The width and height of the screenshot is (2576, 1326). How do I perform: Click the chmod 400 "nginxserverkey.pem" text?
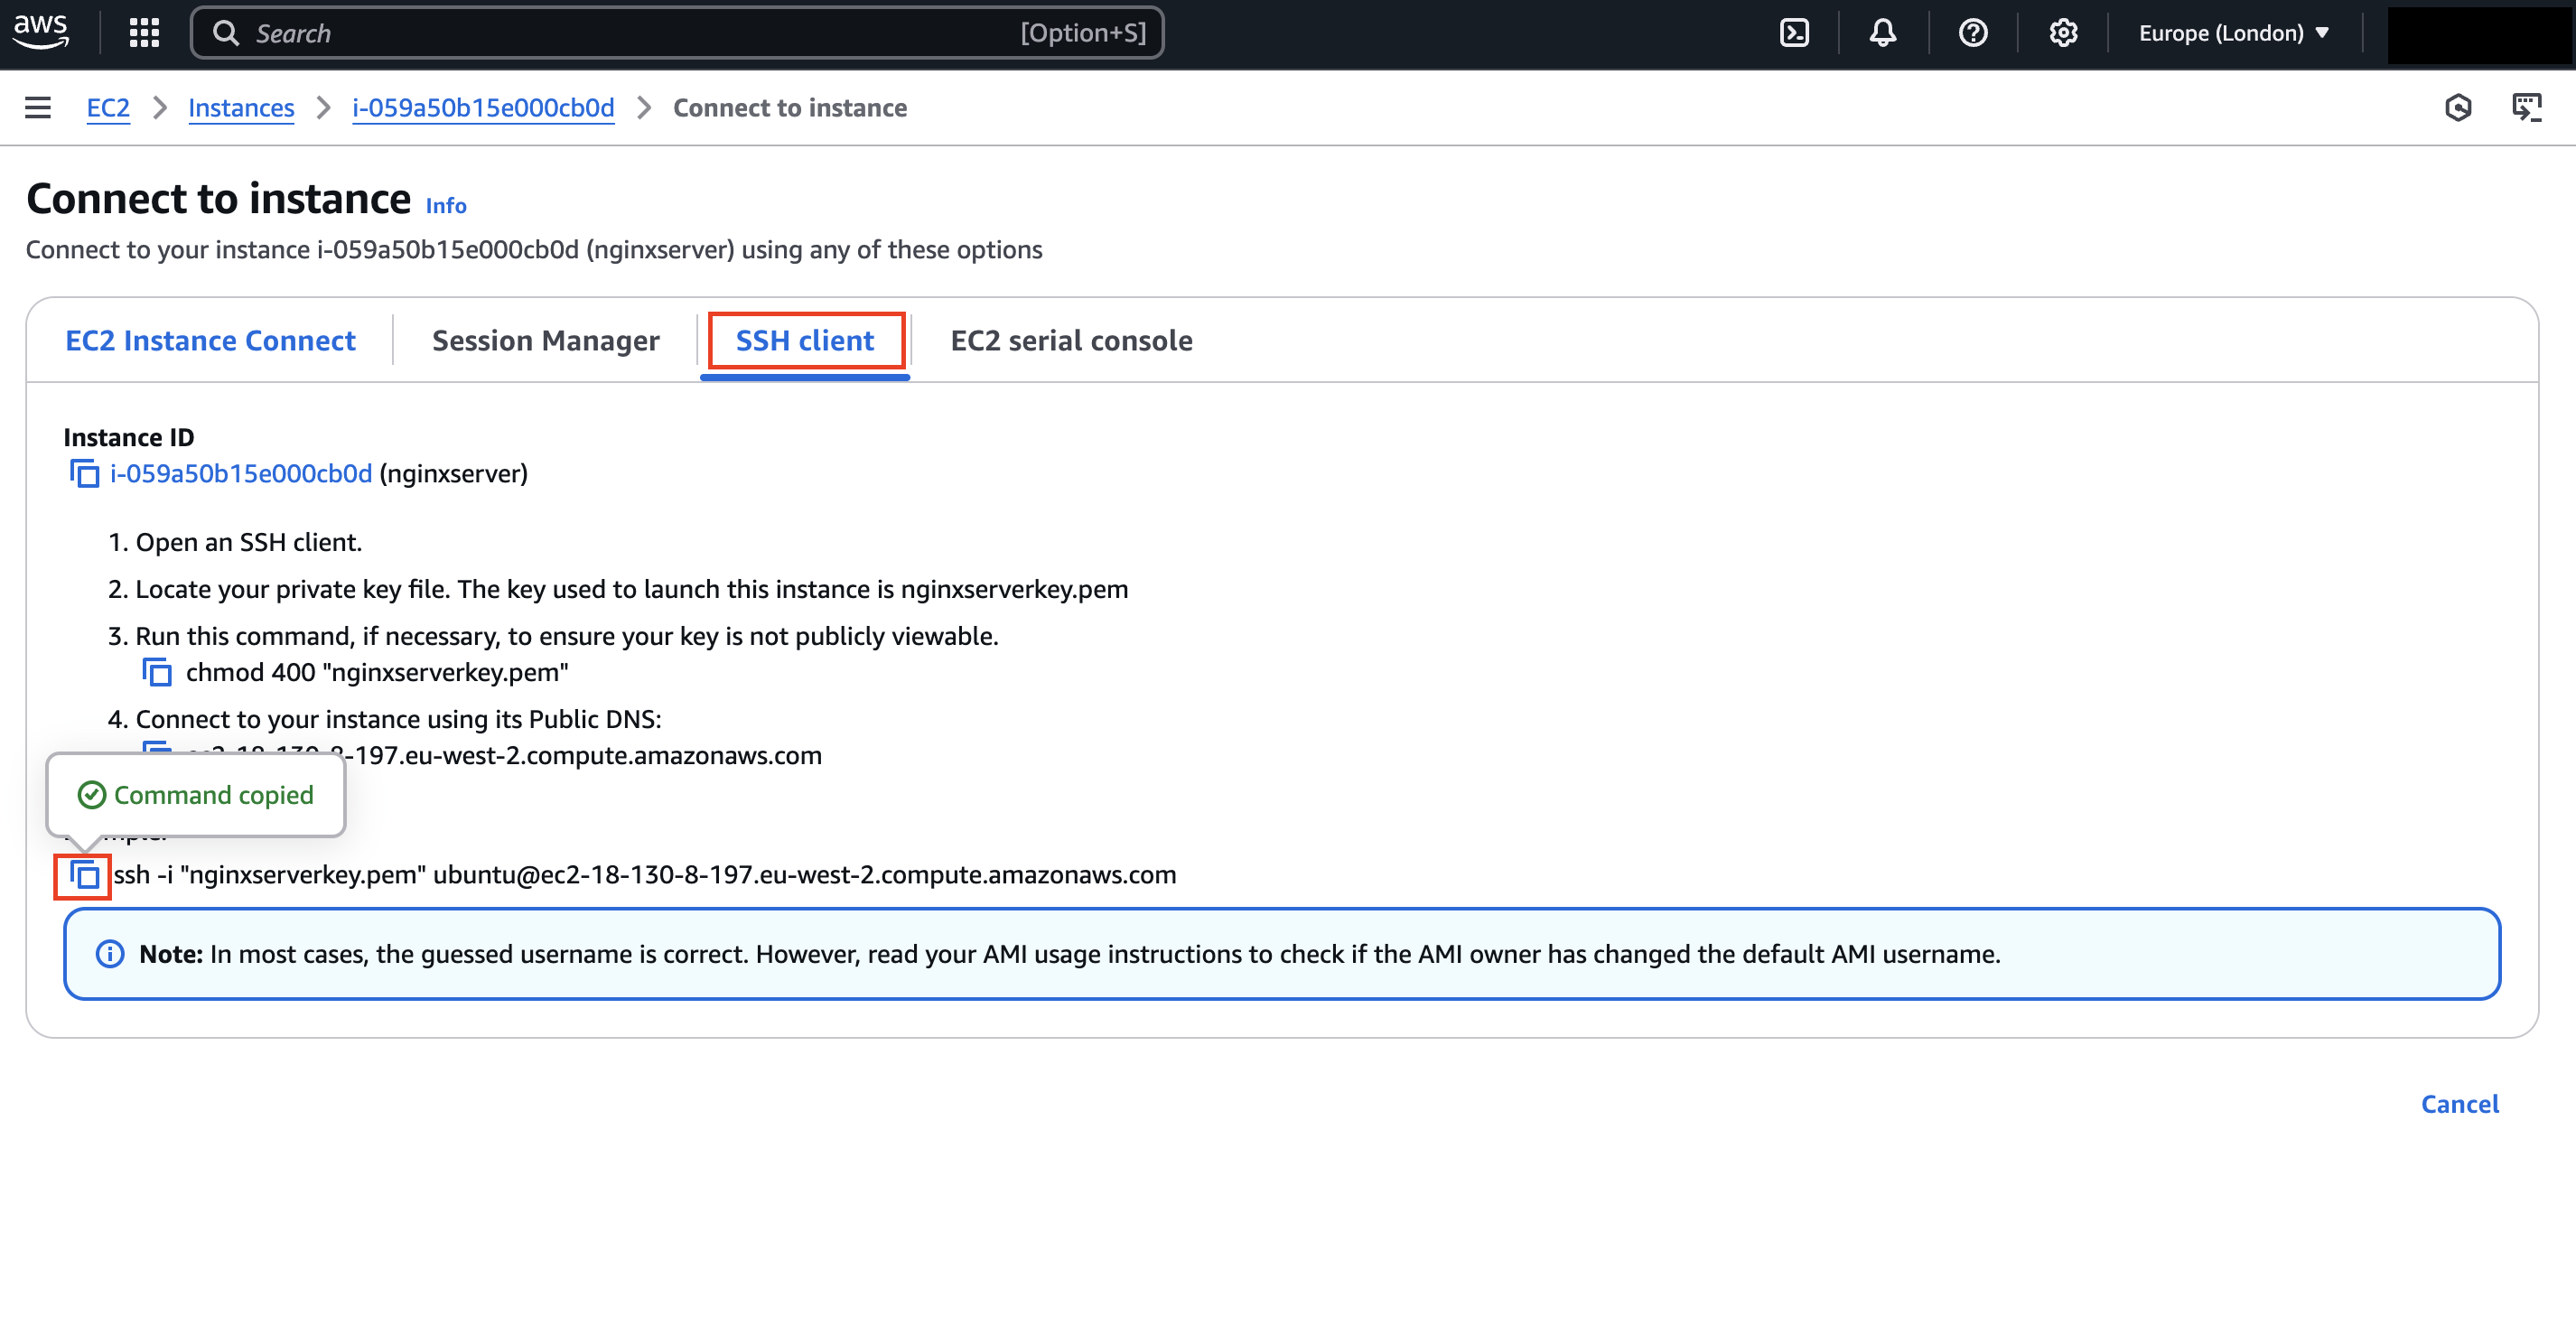click(x=377, y=672)
